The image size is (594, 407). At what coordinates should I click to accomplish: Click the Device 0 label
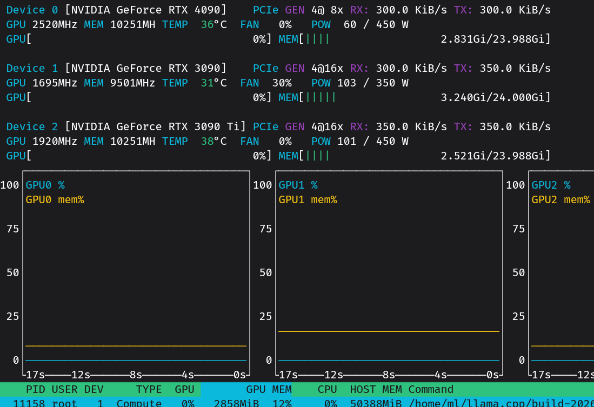click(x=32, y=10)
